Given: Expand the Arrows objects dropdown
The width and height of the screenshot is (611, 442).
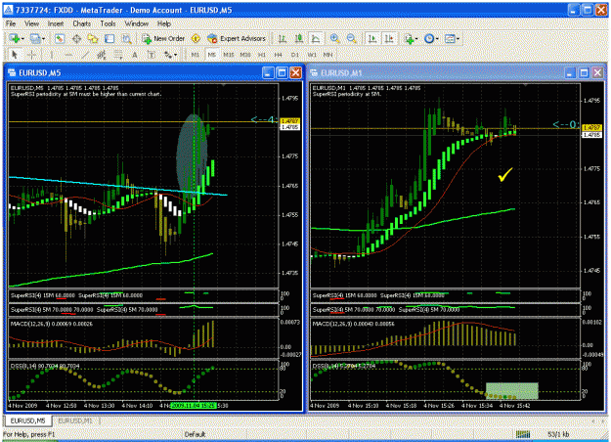Looking at the screenshot, I should click(x=176, y=55).
